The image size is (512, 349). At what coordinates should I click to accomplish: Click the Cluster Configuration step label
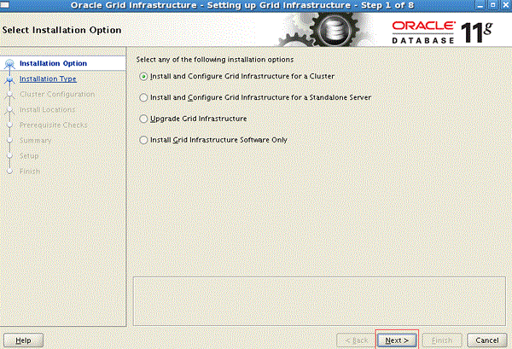click(57, 94)
